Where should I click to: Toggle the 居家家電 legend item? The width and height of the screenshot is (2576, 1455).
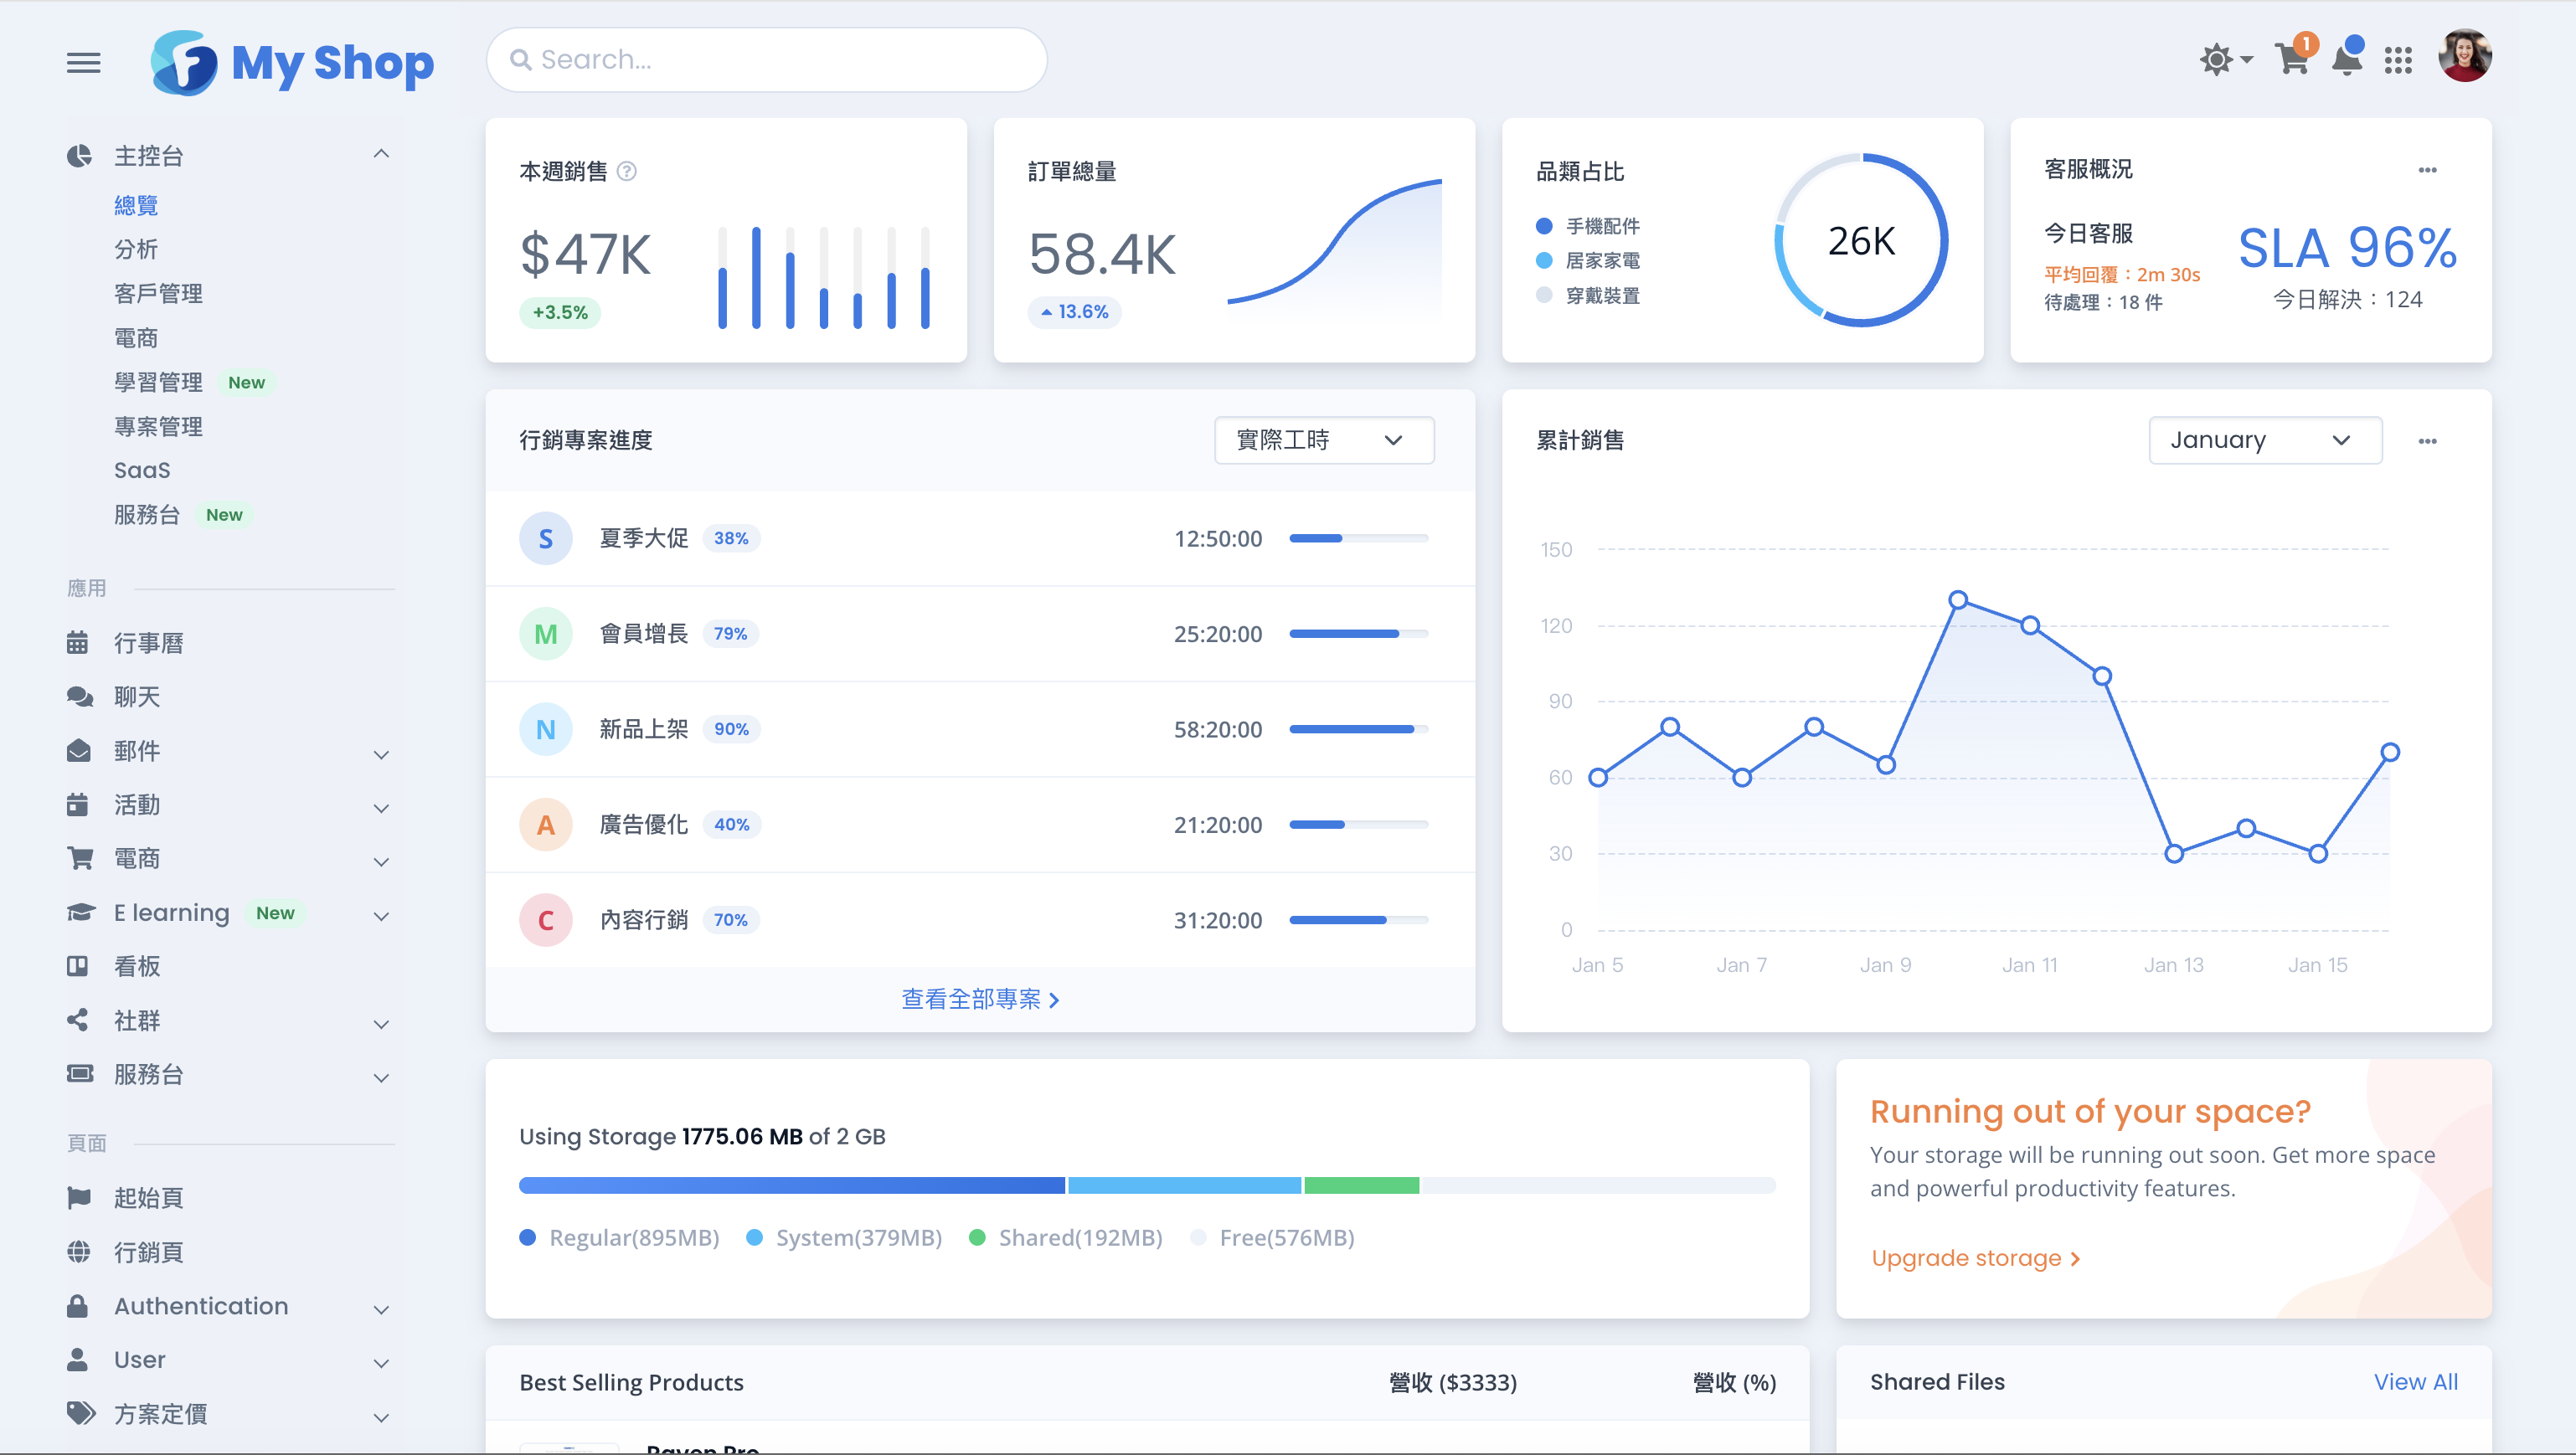[1601, 261]
